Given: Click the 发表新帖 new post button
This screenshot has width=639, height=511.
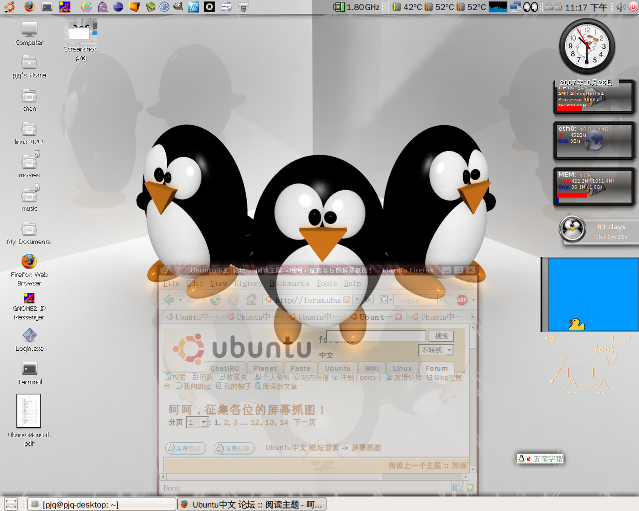Looking at the screenshot, I should click(185, 448).
